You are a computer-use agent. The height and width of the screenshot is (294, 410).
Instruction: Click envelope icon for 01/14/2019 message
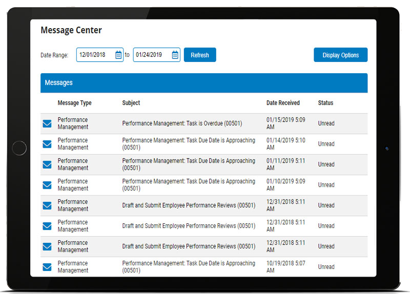pyautogui.click(x=47, y=144)
